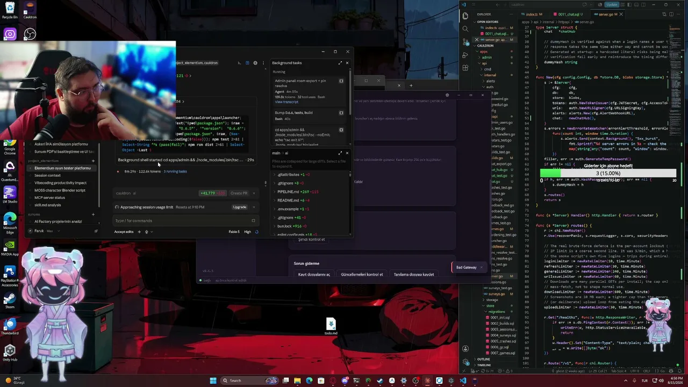Open 0004_surveys.sql in VS Code explorer
This screenshot has width=688, height=387.
pos(503,335)
